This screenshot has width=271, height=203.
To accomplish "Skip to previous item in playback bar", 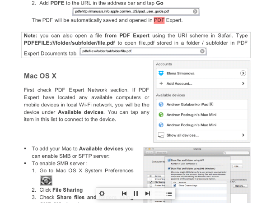I will [x=124, y=194].
